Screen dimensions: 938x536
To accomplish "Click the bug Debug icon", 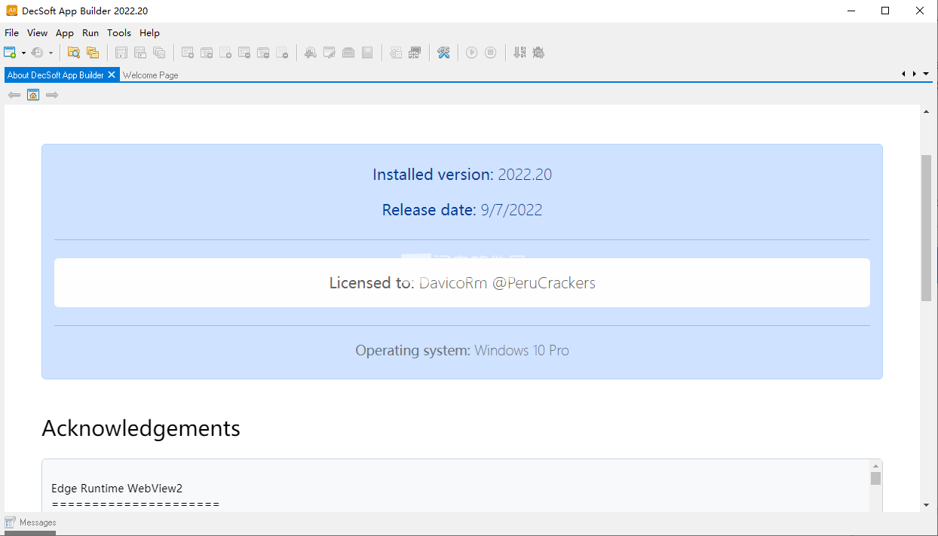I will (538, 53).
